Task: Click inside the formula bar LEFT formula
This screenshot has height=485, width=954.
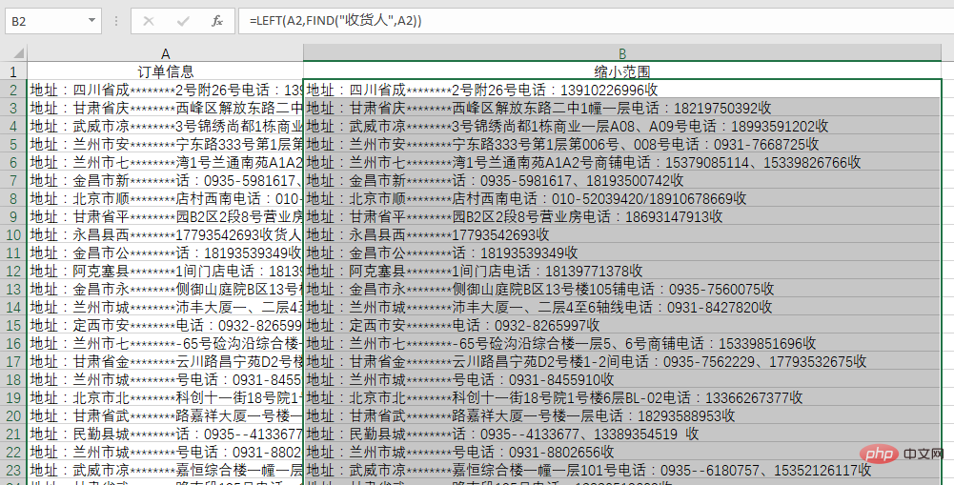Action: tap(335, 21)
